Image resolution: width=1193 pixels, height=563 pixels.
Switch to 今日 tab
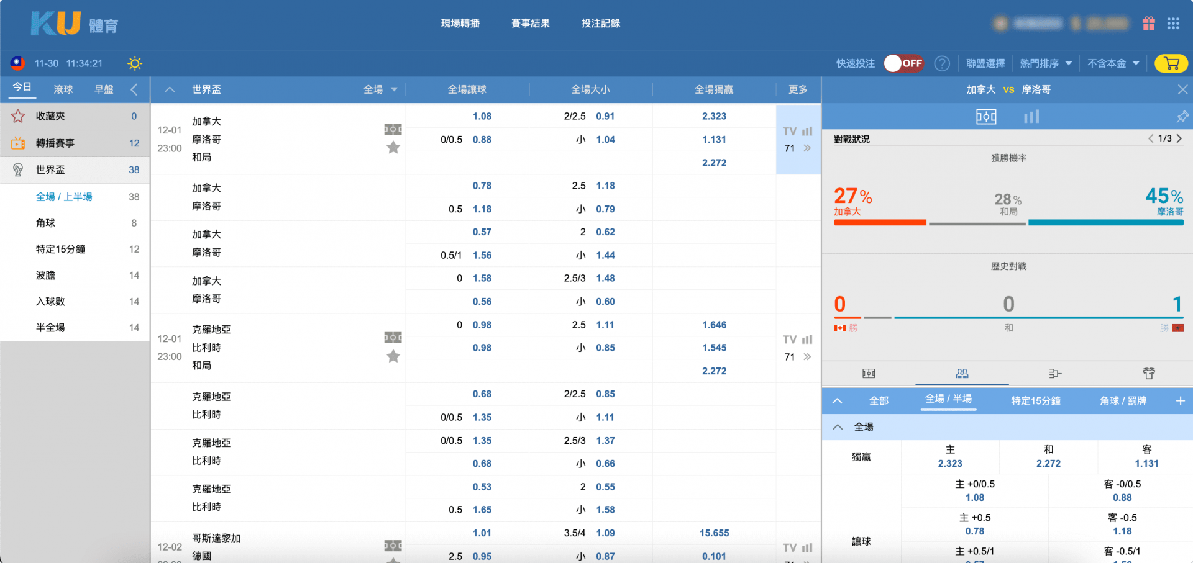[22, 88]
